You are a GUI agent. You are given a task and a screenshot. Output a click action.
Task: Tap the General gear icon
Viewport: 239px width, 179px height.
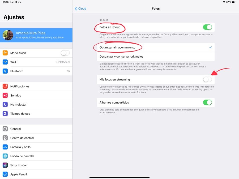pos(5,129)
